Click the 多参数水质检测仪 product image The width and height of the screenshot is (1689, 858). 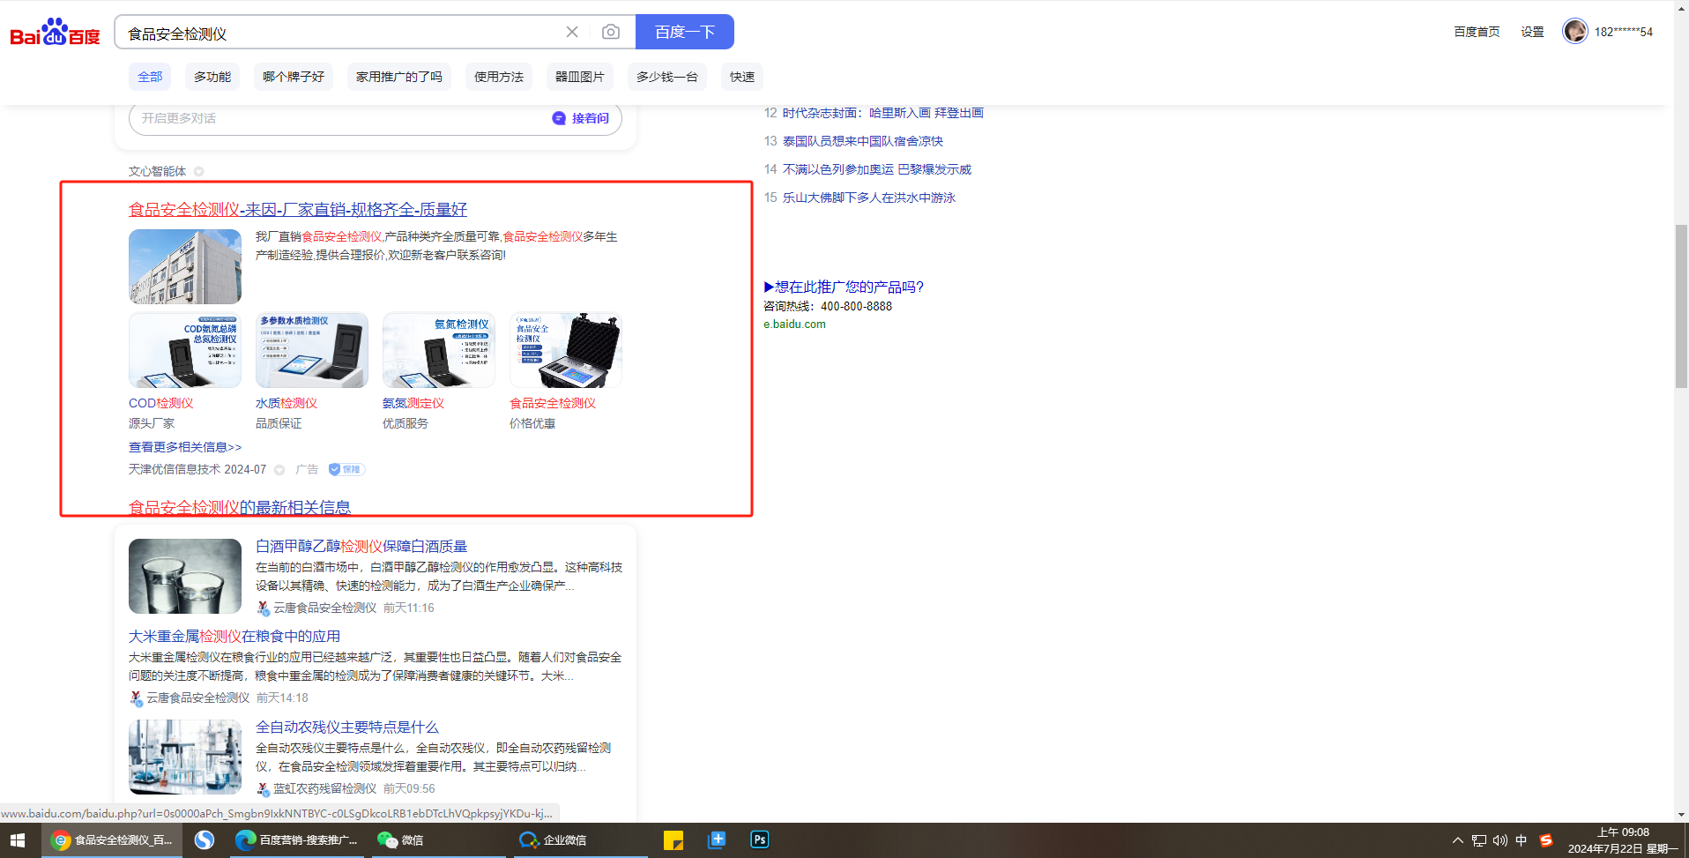tap(312, 350)
